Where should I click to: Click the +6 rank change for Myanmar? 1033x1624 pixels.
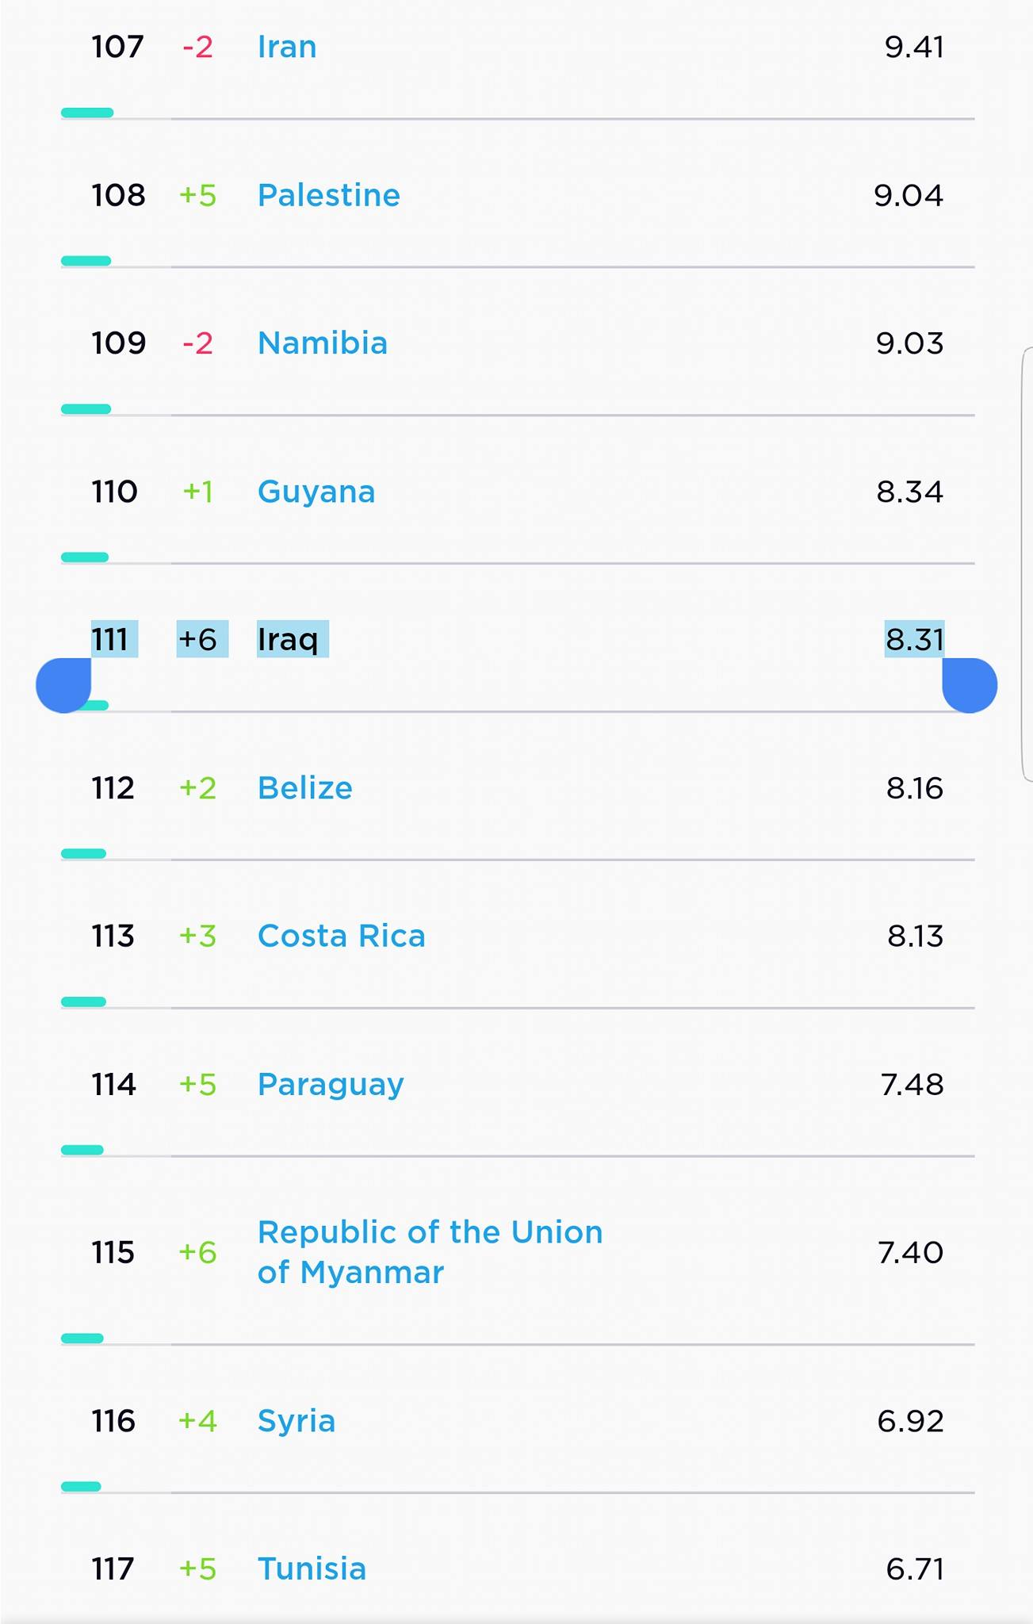point(197,1253)
